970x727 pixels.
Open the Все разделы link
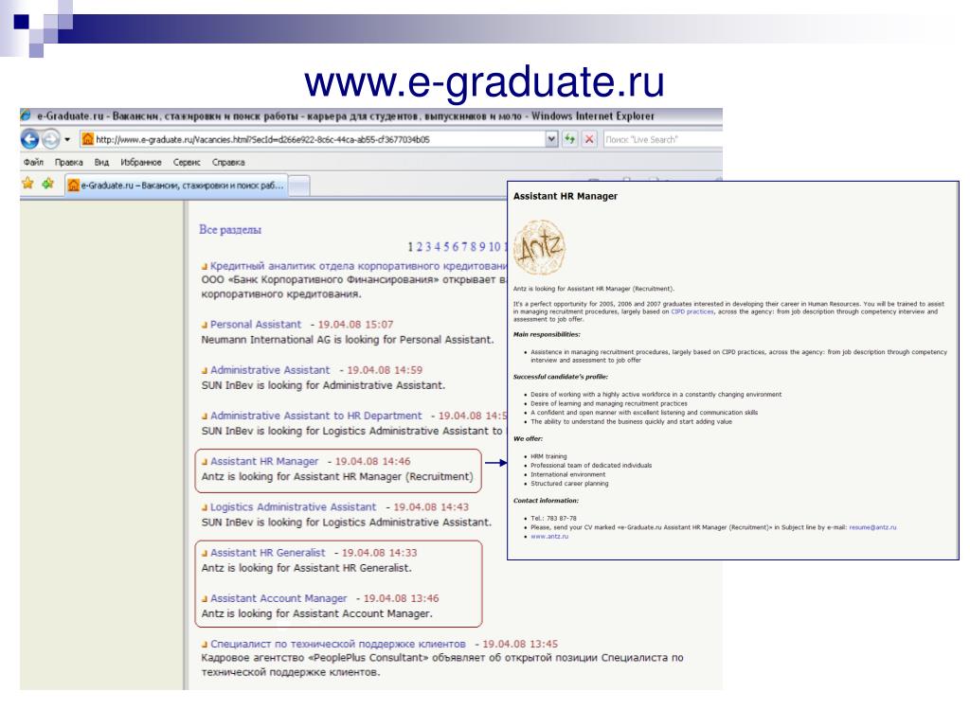tap(230, 229)
